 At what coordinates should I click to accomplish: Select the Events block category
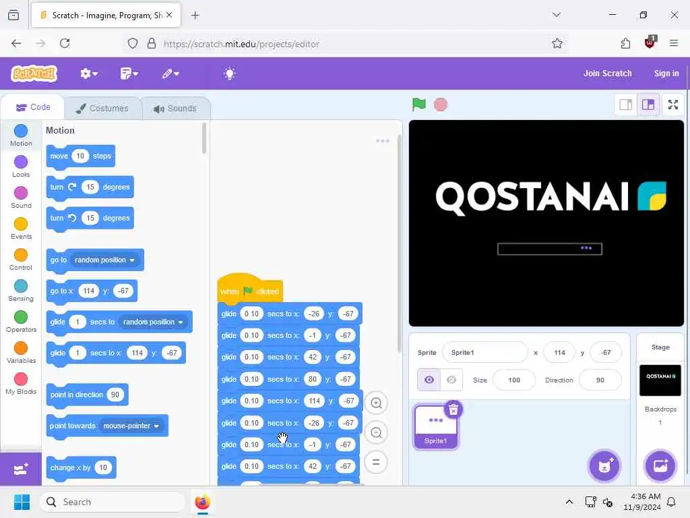tap(21, 229)
